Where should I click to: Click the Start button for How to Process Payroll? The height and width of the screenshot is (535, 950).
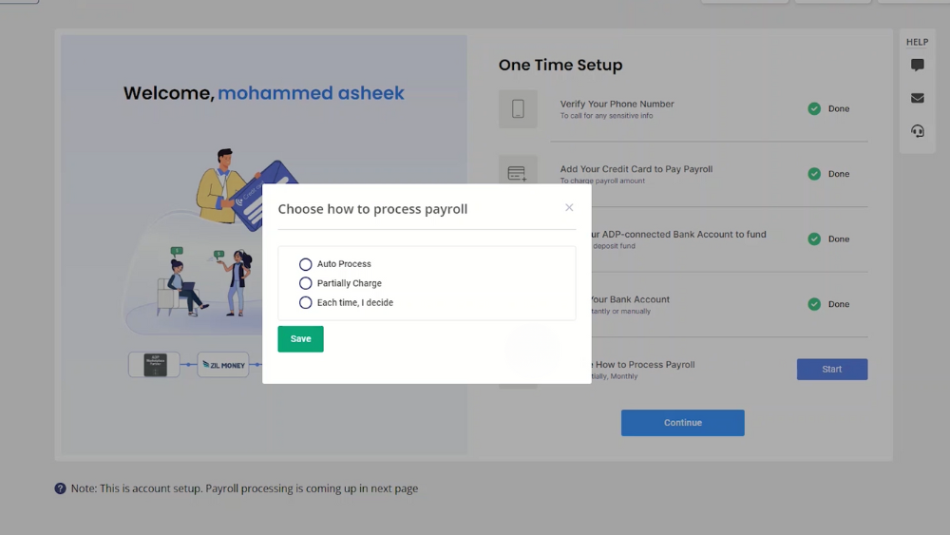[x=832, y=370]
